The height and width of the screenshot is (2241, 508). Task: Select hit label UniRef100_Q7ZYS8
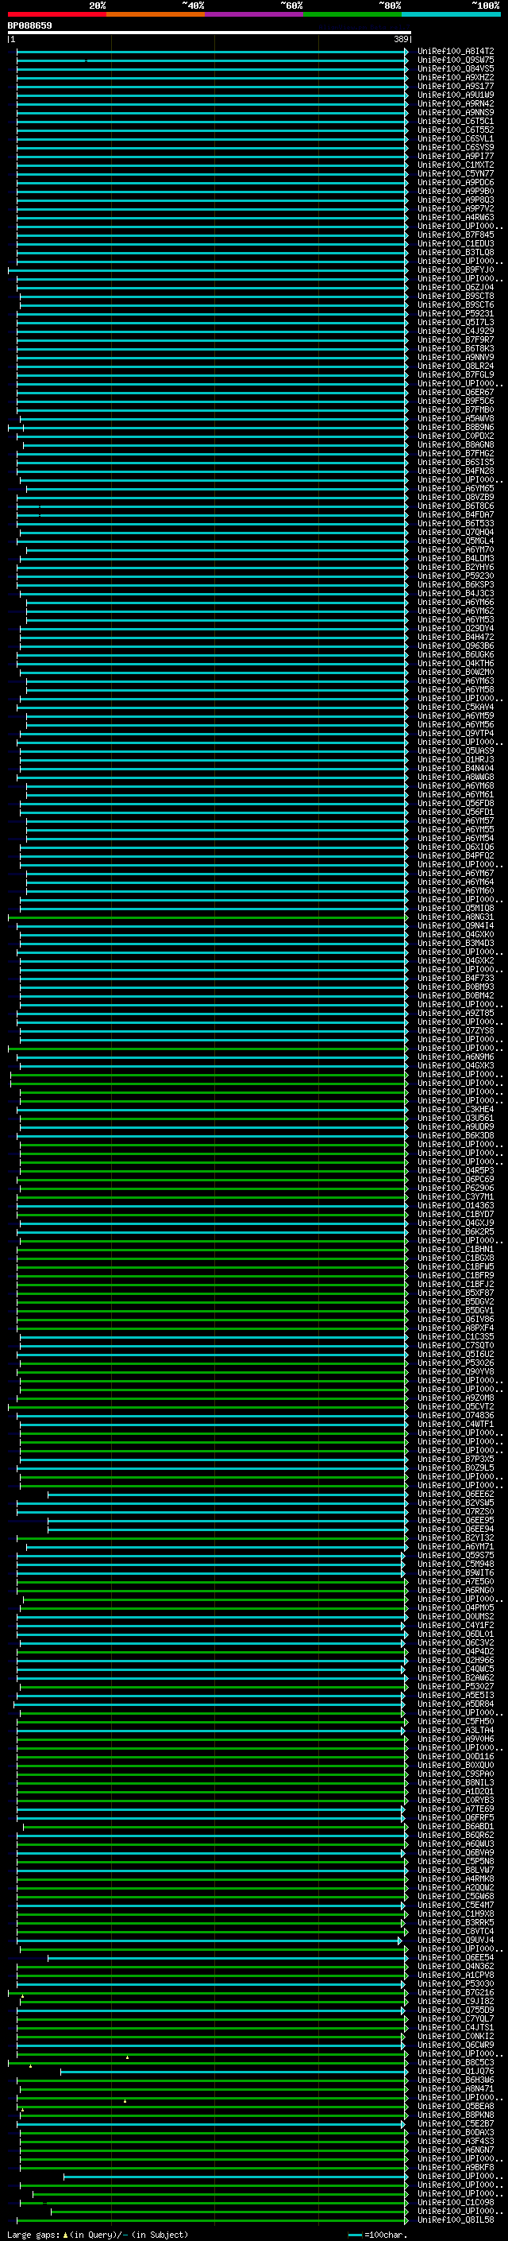456,1031
